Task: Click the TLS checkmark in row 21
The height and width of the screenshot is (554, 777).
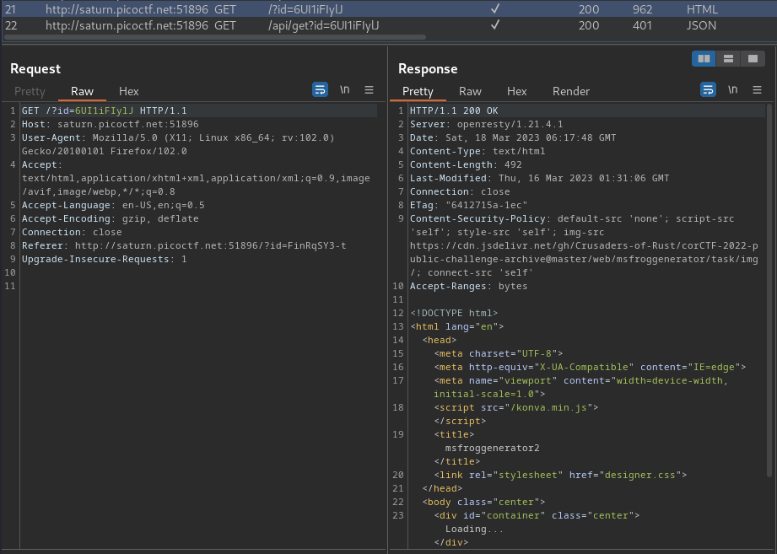Action: pyautogui.click(x=495, y=8)
